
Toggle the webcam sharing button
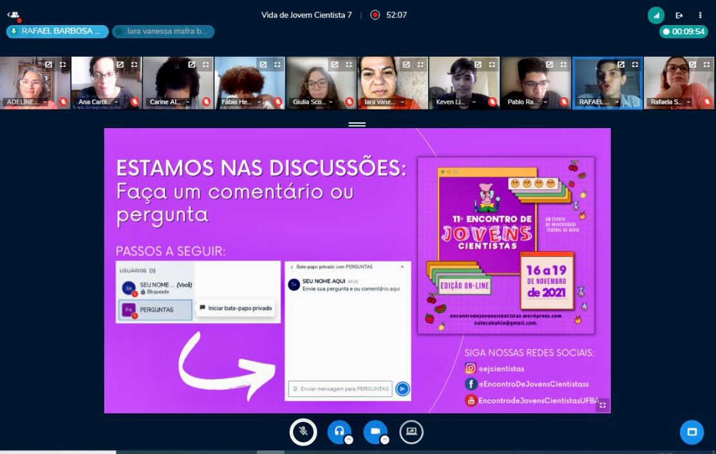coord(375,431)
